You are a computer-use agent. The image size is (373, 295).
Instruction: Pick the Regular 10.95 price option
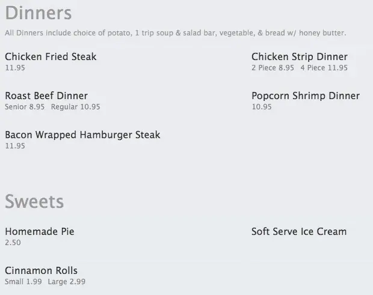75,107
